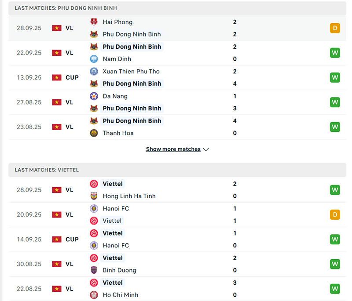Image resolution: width=352 pixels, height=301 pixels.
Task: Click the Nam Dinh club crest
Action: pos(94,59)
